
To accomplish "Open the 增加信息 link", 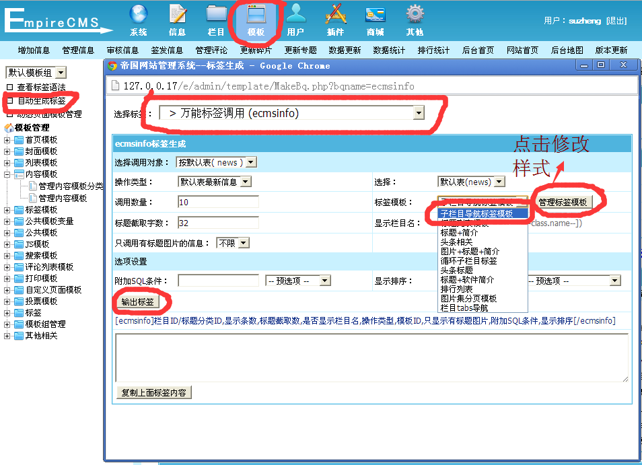I will point(34,50).
